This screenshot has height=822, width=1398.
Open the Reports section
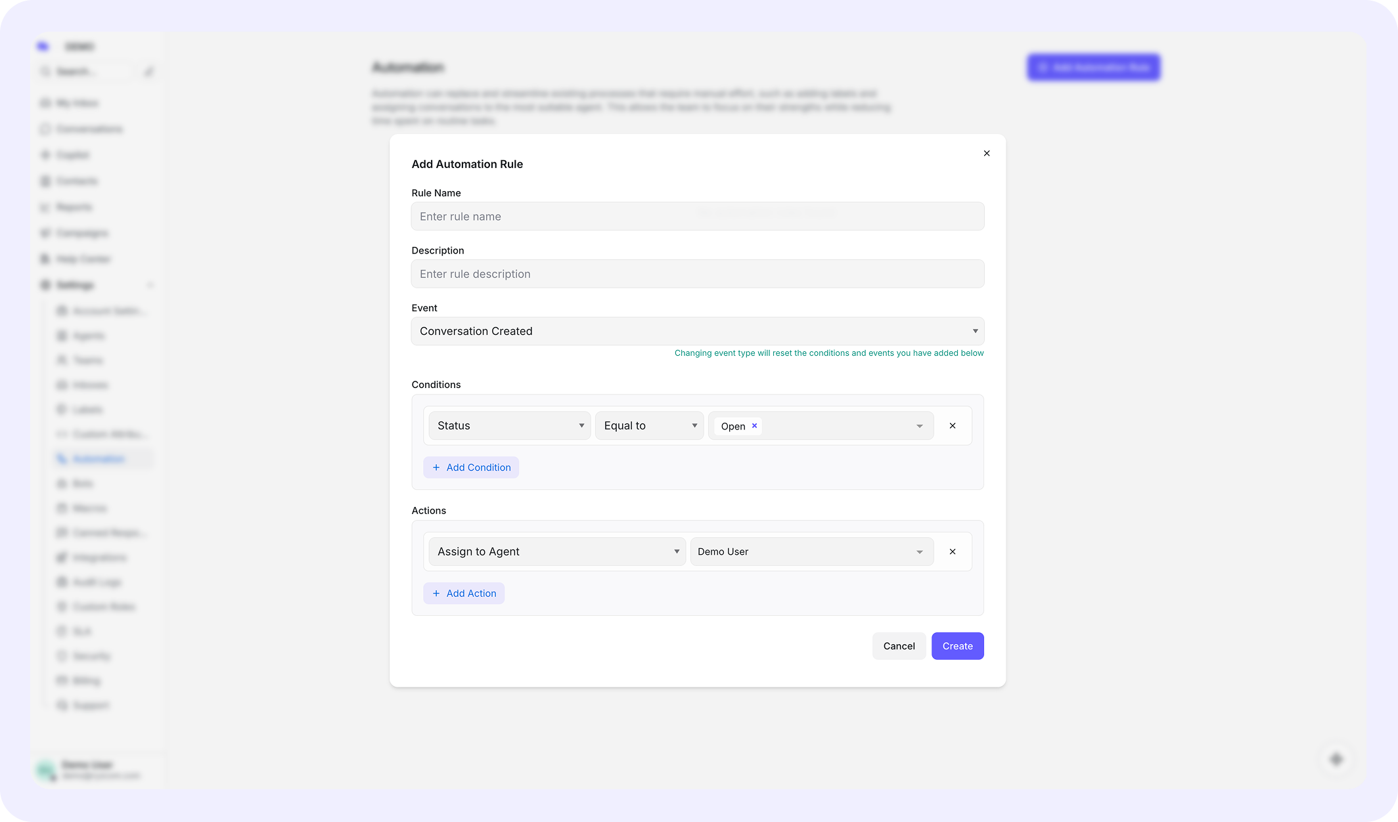click(74, 207)
